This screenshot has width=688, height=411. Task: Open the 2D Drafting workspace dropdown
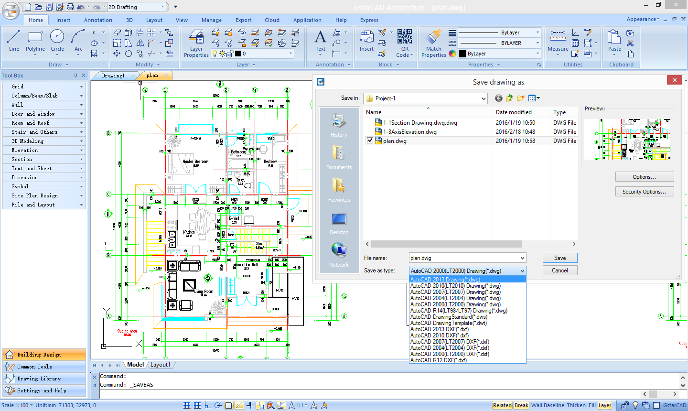point(162,7)
